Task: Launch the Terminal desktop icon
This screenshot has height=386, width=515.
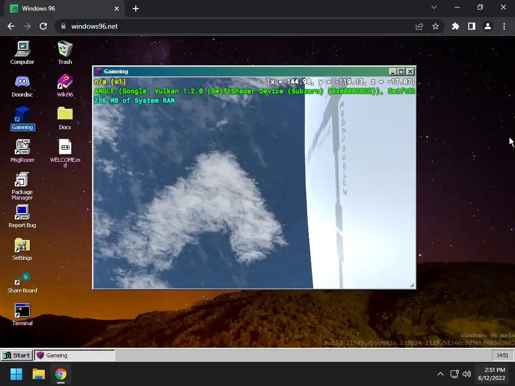Action: (22, 315)
